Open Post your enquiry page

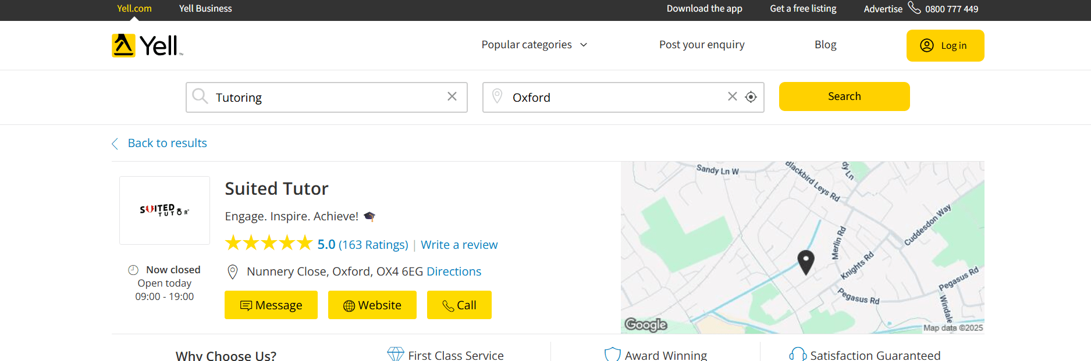point(701,45)
